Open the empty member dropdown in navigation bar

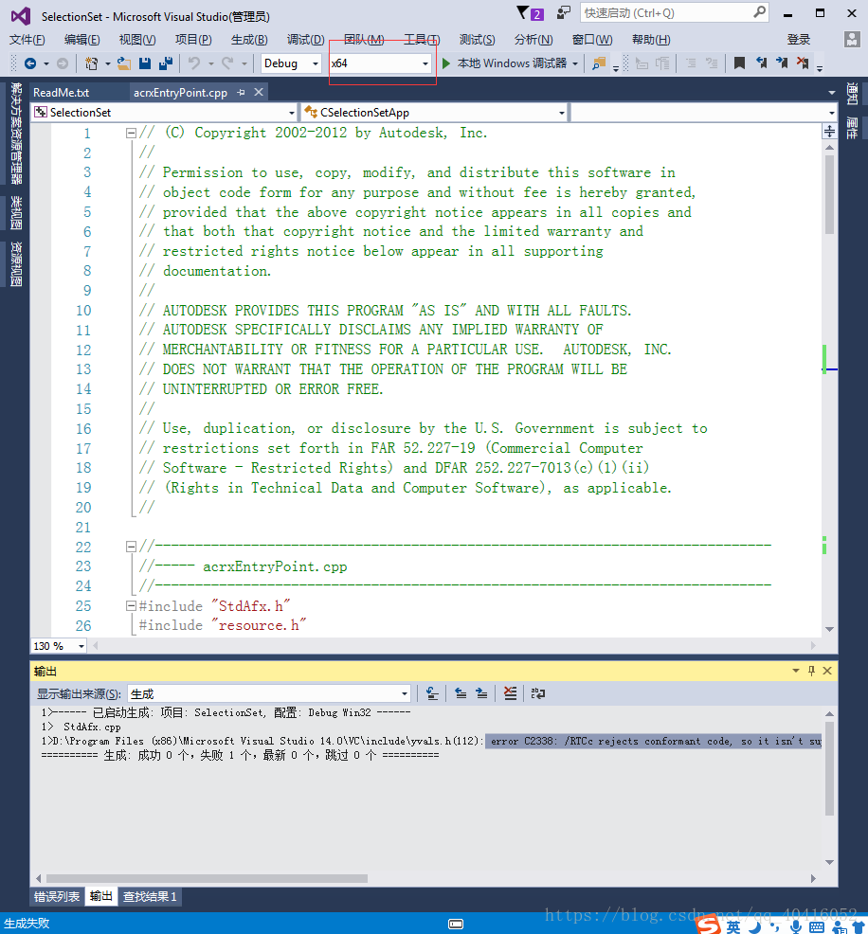coord(703,113)
